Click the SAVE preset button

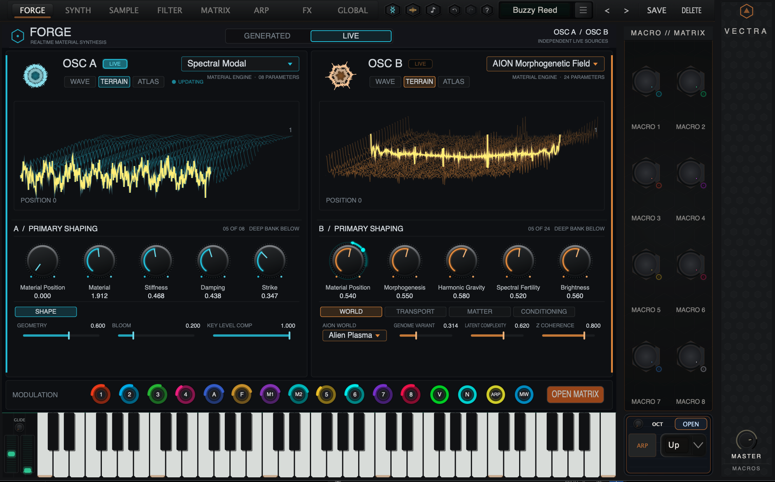656,10
